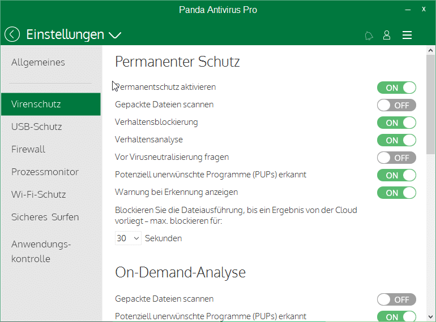
Task: Disable Permanentschutz aktivieren toggle
Action: pyautogui.click(x=396, y=88)
